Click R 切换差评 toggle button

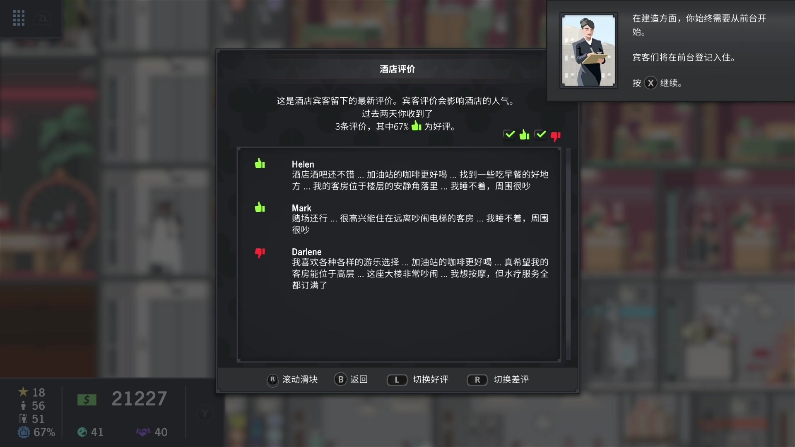tap(498, 380)
